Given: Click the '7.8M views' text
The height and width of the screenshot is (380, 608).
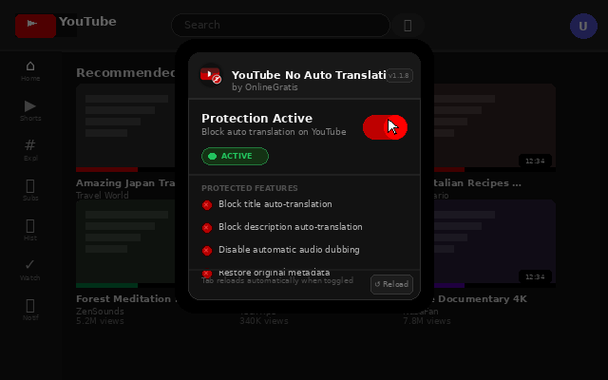Looking at the screenshot, I should click(427, 321).
